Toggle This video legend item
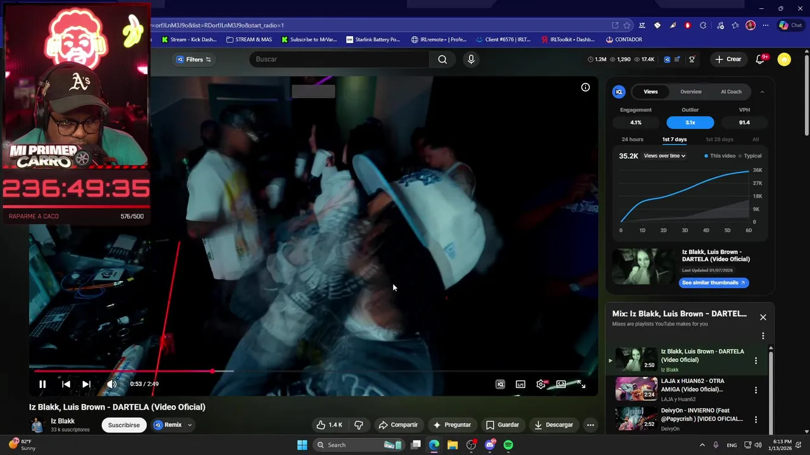 pos(720,156)
